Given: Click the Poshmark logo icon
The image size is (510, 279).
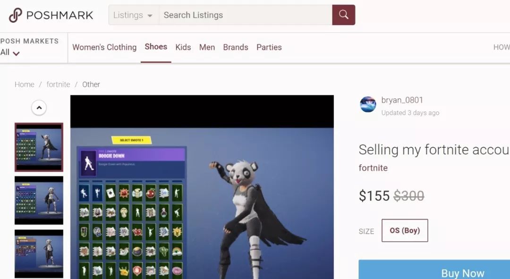Looking at the screenshot, I should pos(15,15).
